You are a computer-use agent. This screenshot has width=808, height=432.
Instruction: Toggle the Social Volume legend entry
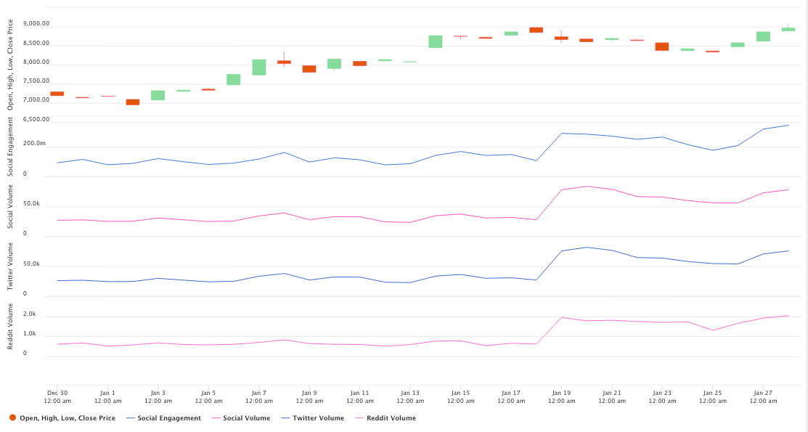[240, 418]
